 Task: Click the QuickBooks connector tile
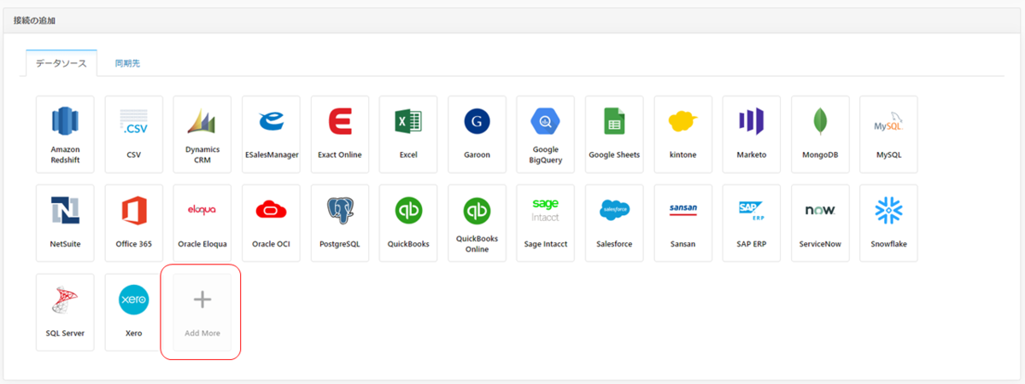tap(408, 223)
